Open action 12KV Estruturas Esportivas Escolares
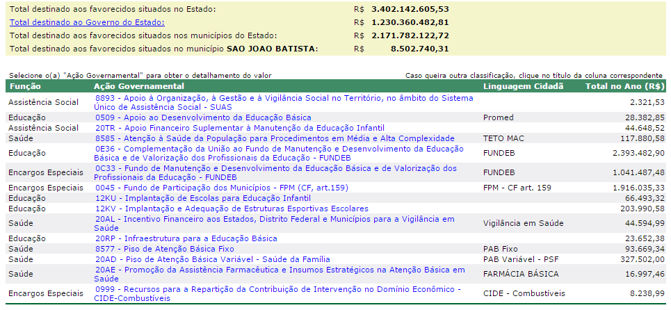671x310 pixels. 232,209
